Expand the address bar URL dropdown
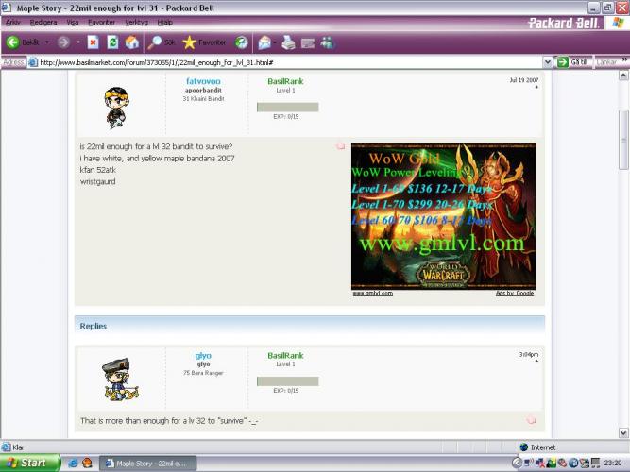This screenshot has height=472, width=630. pos(547,62)
